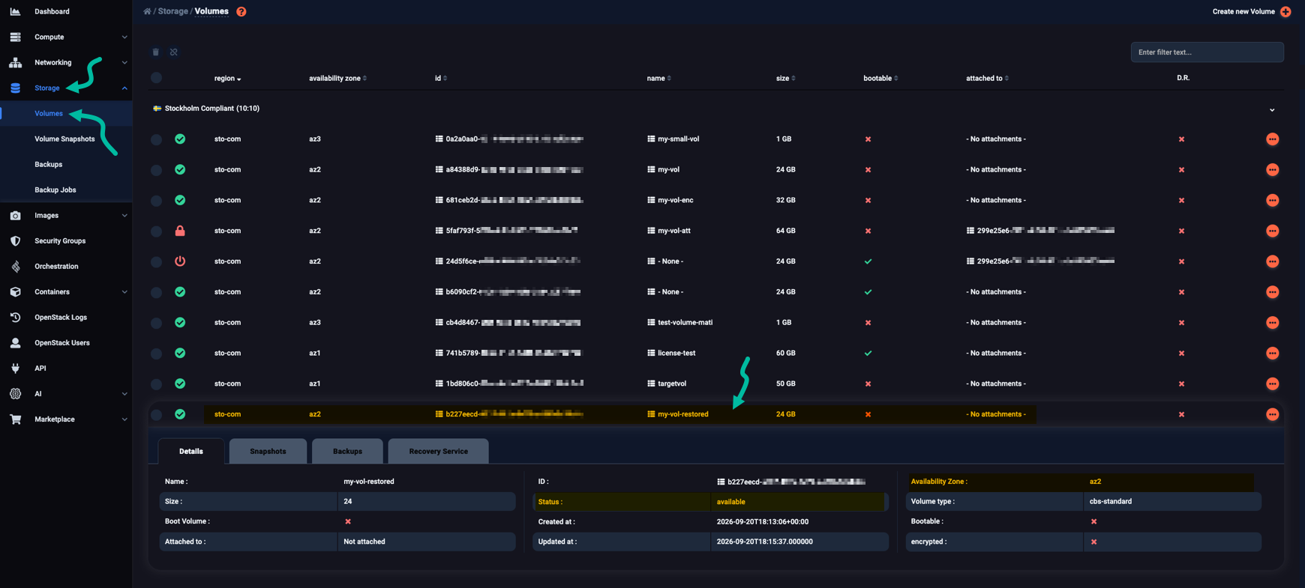Toggle the select-all volumes checkbox
Viewport: 1305px width, 588px height.
point(156,78)
